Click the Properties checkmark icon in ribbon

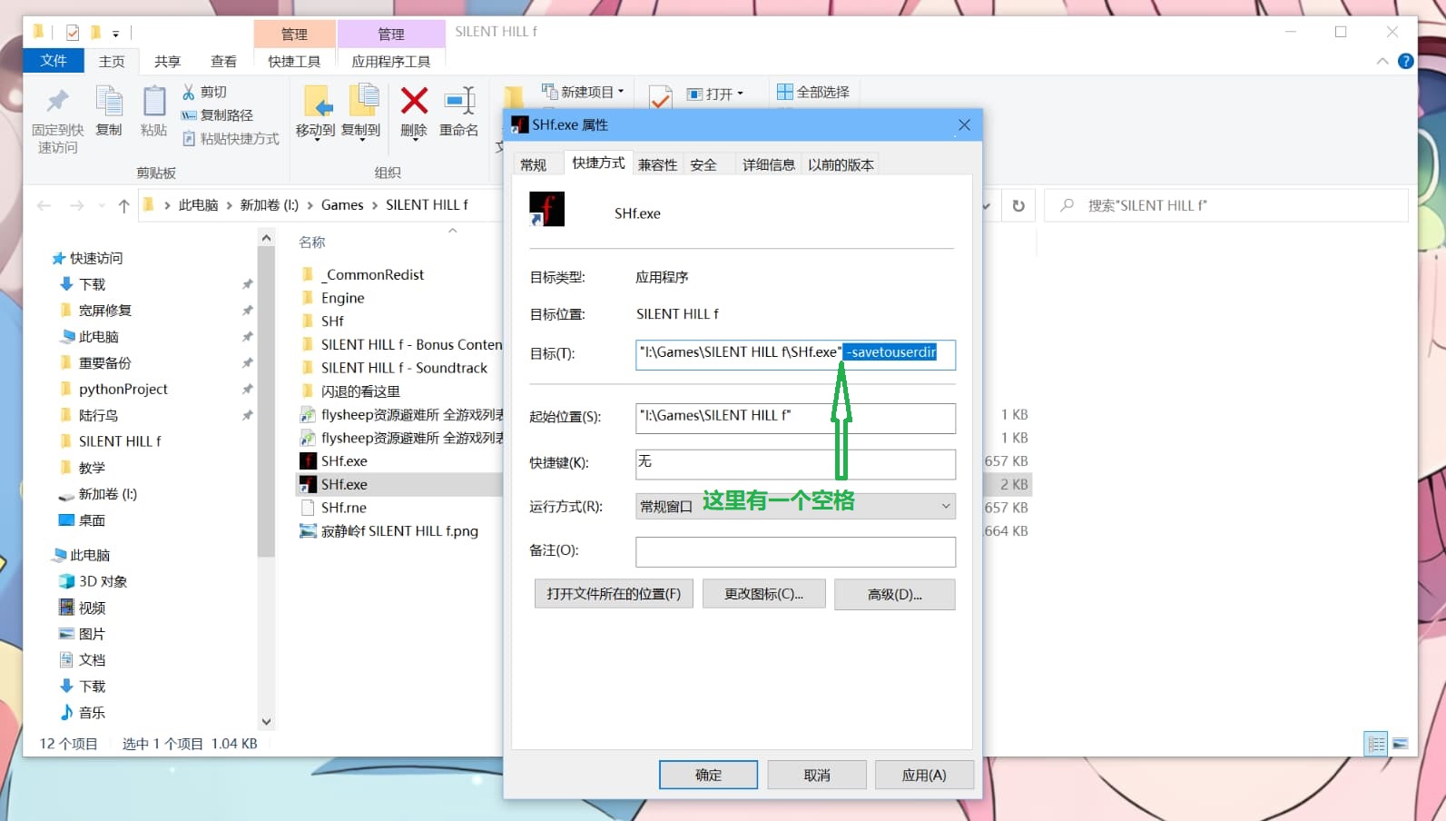tap(661, 97)
